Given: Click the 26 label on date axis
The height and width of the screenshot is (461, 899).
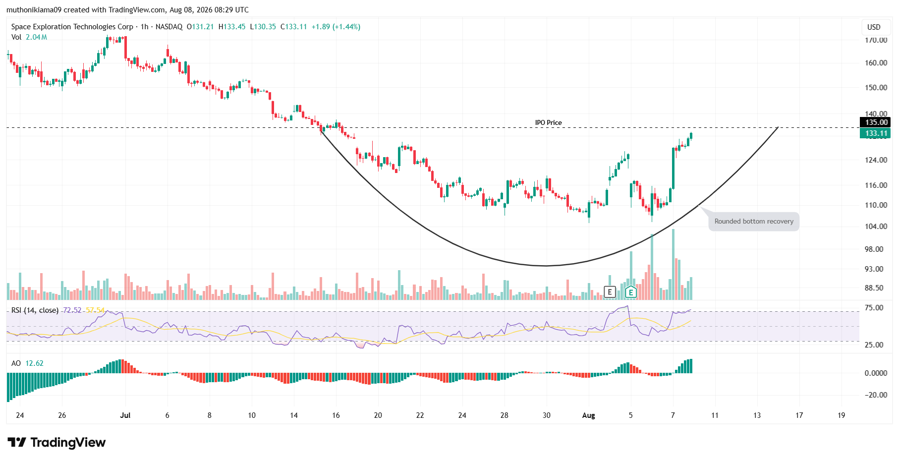Looking at the screenshot, I should click(62, 415).
